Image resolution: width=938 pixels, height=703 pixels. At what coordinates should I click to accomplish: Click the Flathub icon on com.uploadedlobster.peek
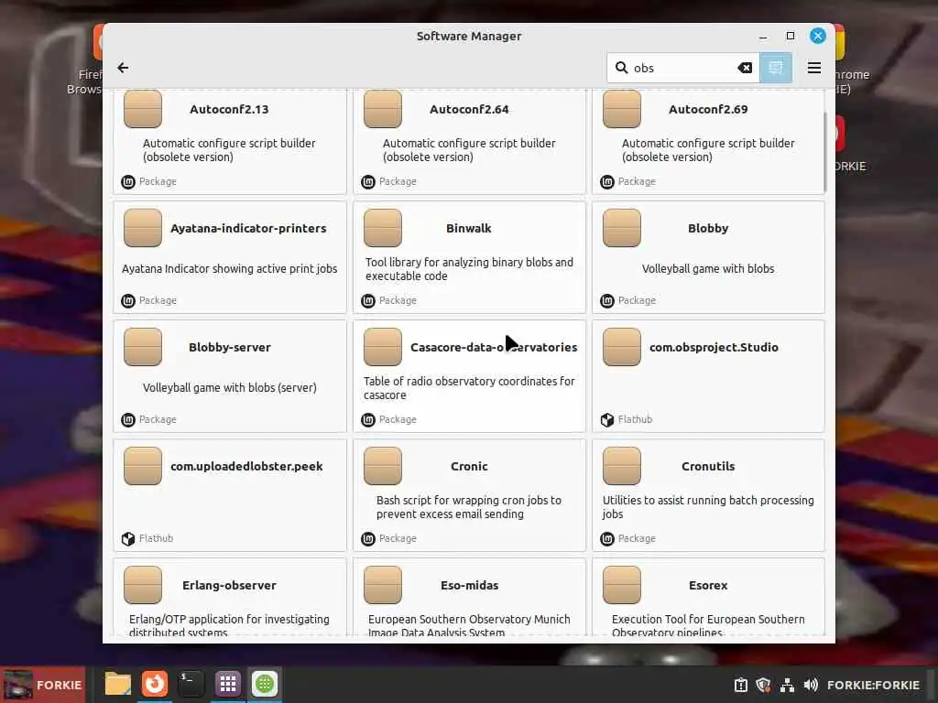point(128,538)
